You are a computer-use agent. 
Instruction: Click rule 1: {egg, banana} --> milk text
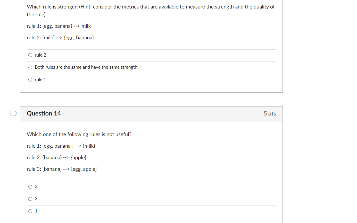[x=59, y=26]
